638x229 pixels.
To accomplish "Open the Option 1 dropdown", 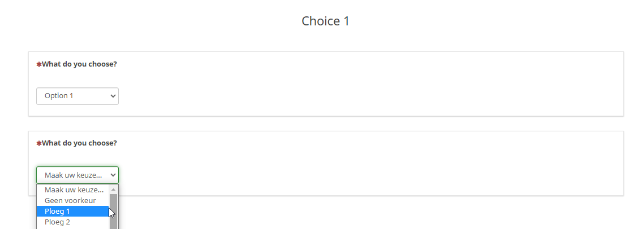I will 77,96.
